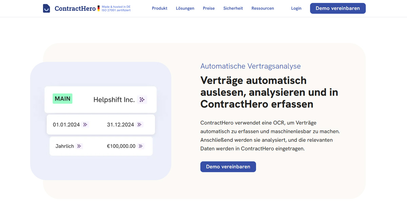
Task: Click the green MAIN badge
Action: pos(62,99)
